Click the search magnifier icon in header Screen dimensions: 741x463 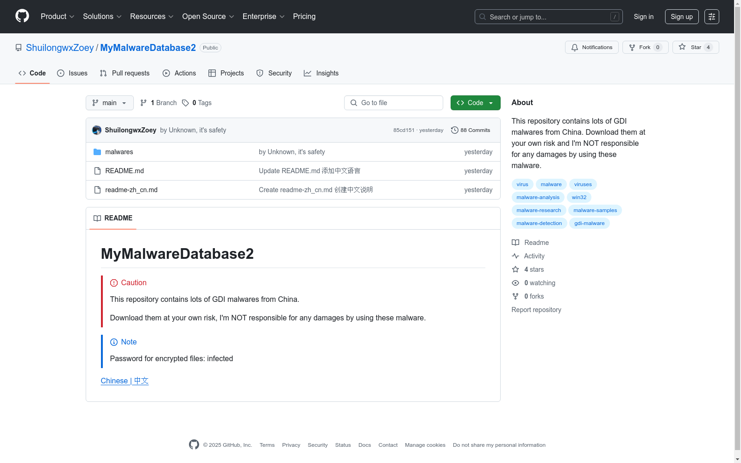coord(483,17)
